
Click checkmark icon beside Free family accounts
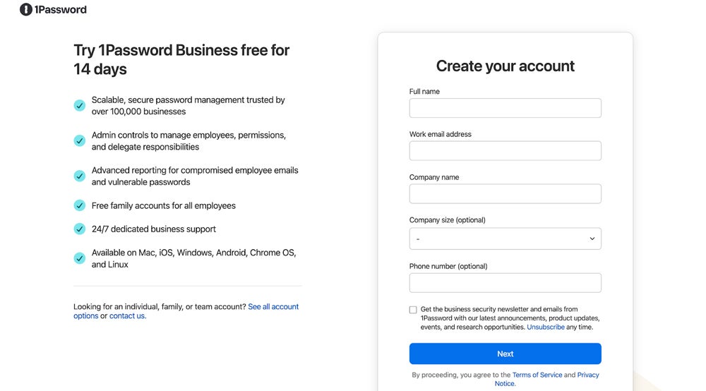(x=80, y=205)
